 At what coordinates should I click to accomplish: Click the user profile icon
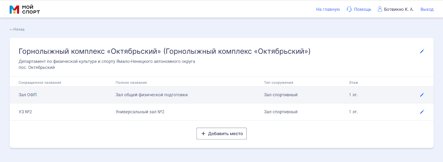coord(380,9)
